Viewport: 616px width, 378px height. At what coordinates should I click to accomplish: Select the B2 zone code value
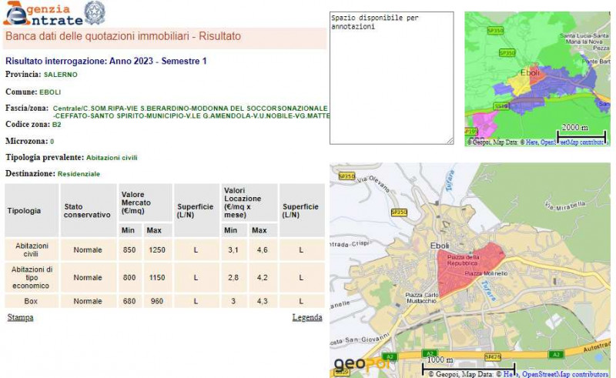pos(56,125)
